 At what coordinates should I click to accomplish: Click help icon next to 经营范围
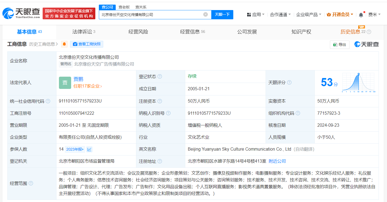[31, 184]
